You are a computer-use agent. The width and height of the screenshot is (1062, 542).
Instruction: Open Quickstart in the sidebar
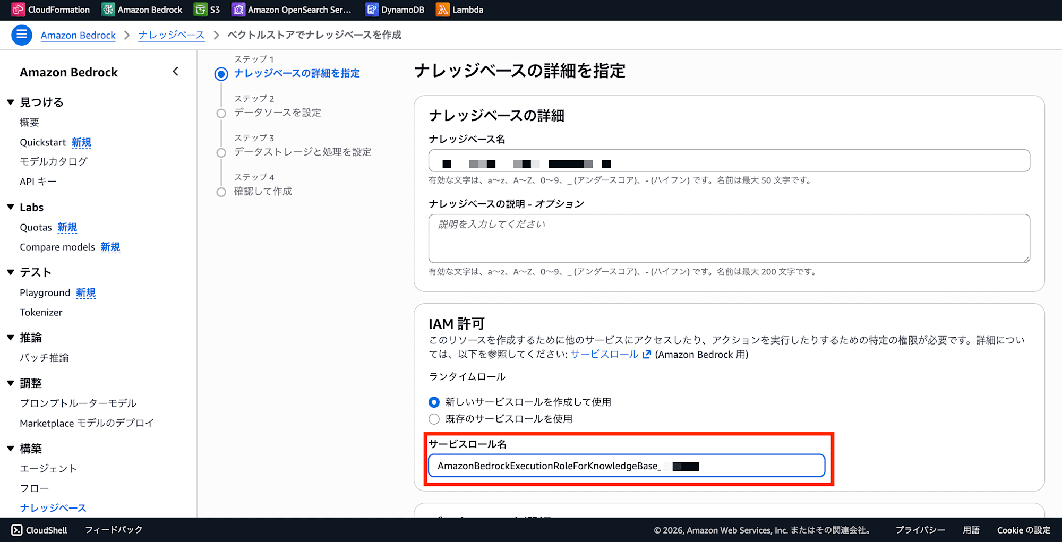coord(43,142)
